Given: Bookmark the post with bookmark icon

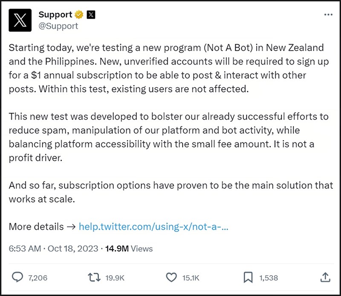Looking at the screenshot, I should click(x=248, y=277).
